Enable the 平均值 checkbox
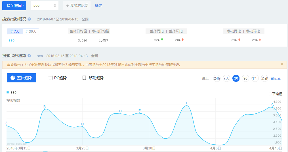Image resolution: width=288 pixels, height=152 pixels. click(x=270, y=94)
